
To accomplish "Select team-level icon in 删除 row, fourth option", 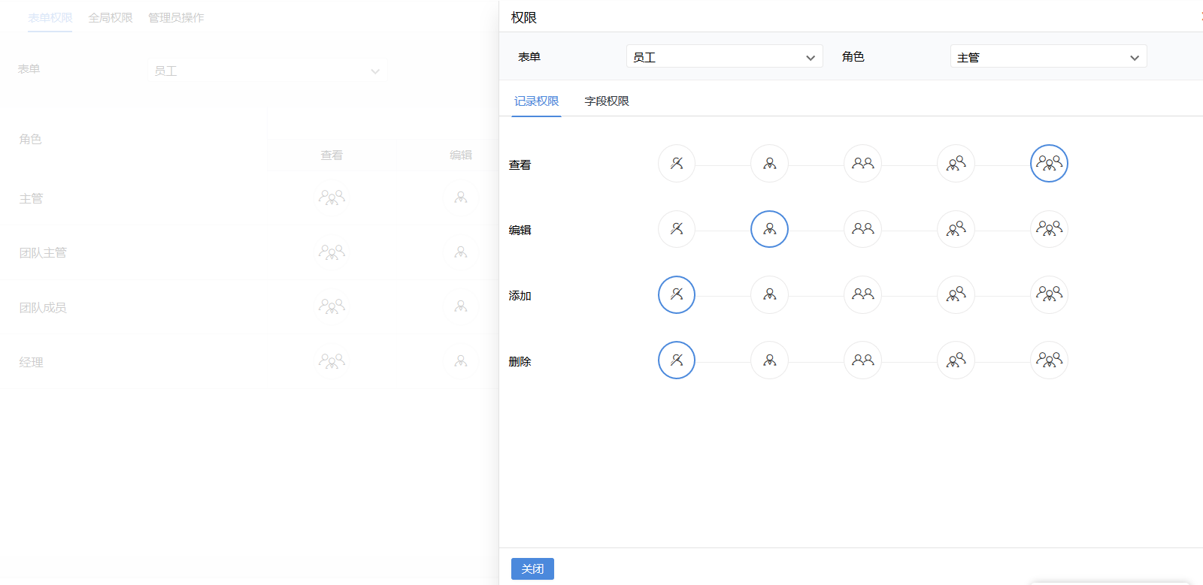I will 956,360.
